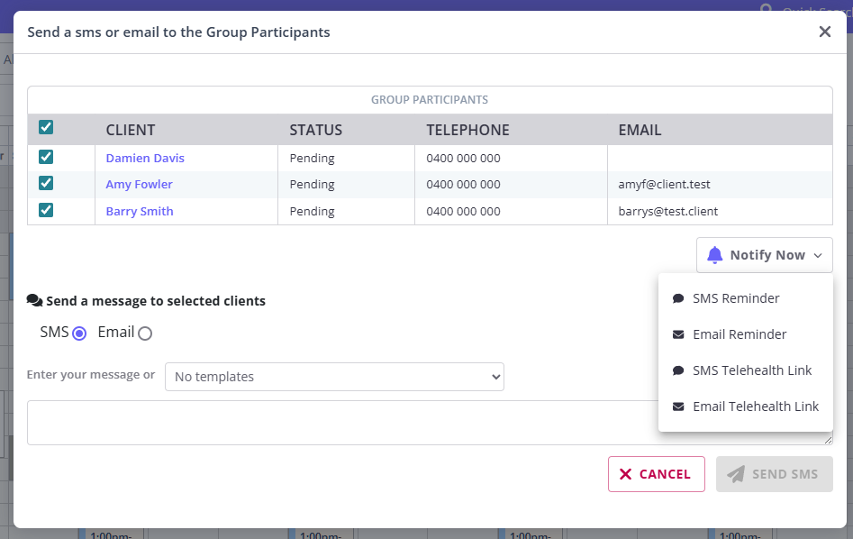Close the dialog with the X icon
Screen dimensions: 853x539
coord(824,32)
